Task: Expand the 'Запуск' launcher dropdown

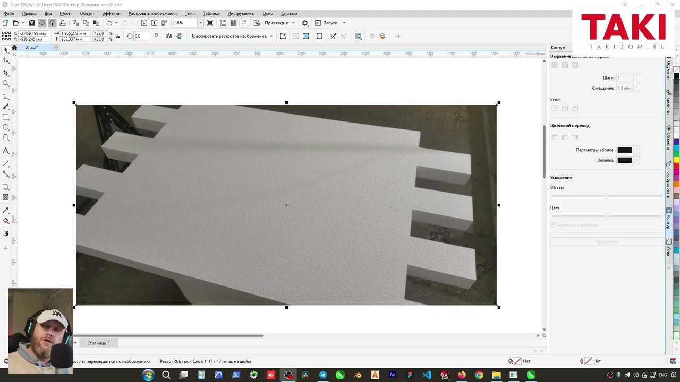Action: point(344,23)
